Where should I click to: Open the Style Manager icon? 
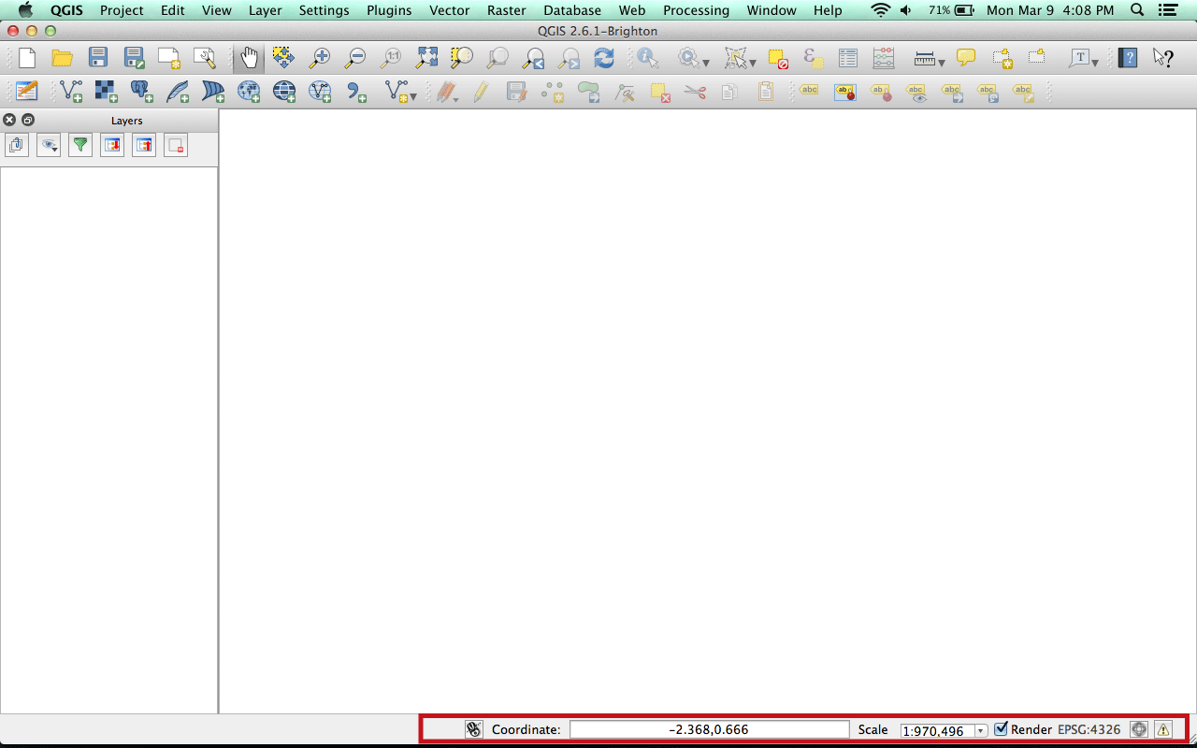tap(27, 92)
